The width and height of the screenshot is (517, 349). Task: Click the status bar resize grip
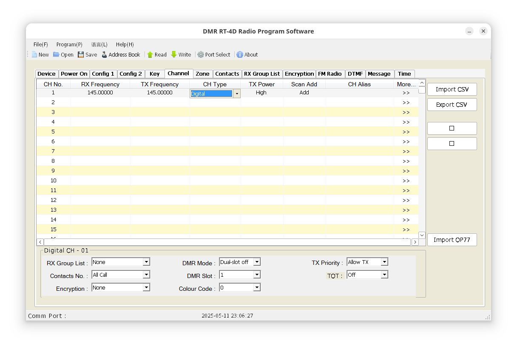(x=488, y=317)
